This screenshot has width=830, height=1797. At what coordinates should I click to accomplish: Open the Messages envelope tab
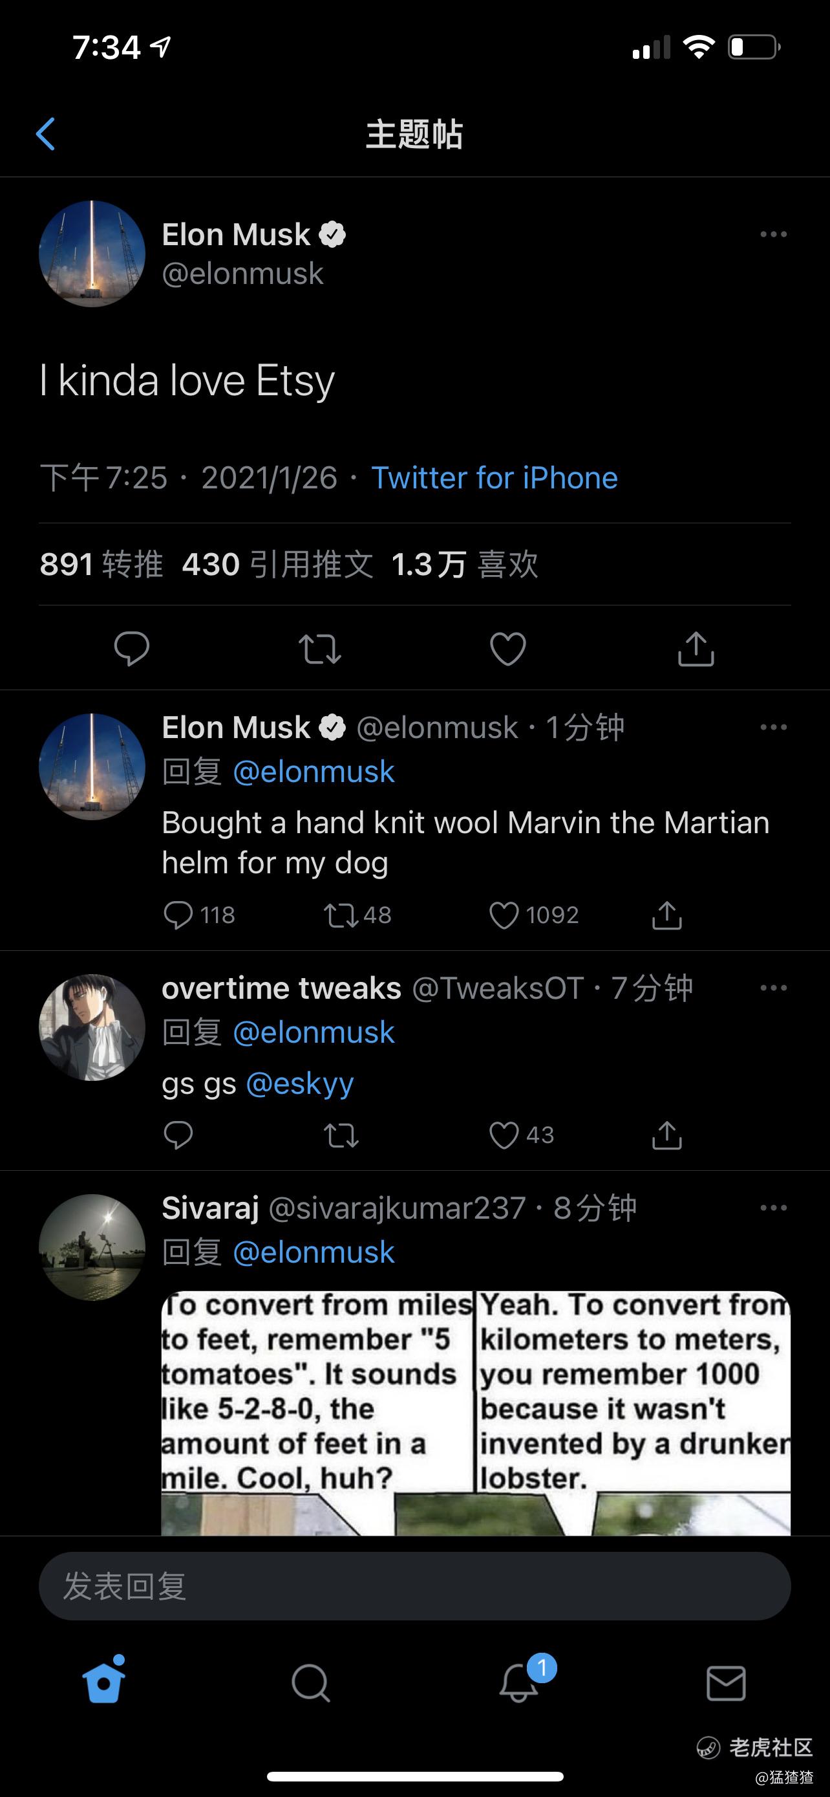pyautogui.click(x=726, y=1683)
